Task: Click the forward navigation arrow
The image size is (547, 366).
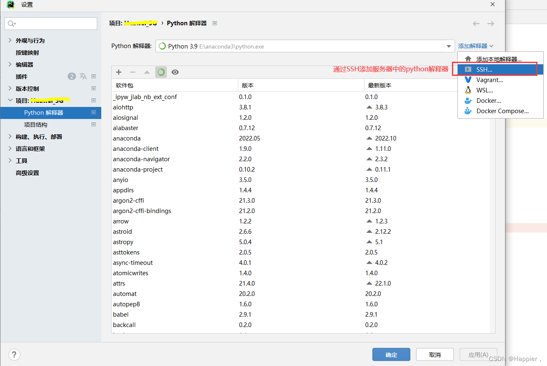Action: [491, 24]
